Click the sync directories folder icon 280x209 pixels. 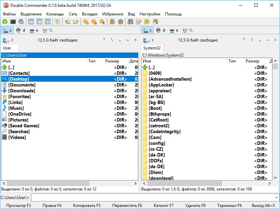(x=147, y=22)
